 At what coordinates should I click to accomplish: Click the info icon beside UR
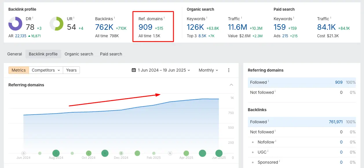click(74, 18)
